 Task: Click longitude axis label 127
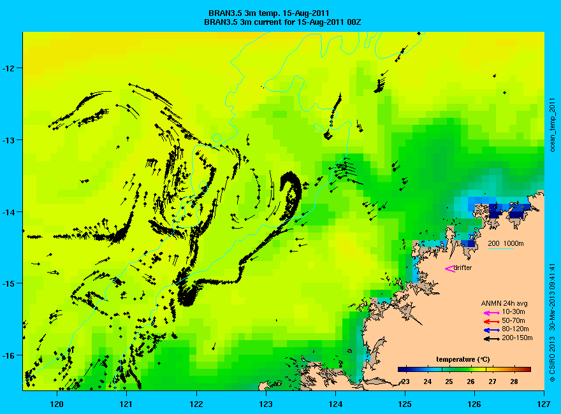point(544,404)
